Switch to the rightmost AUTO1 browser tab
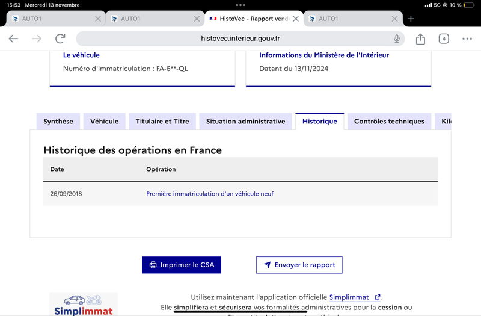Viewport: 481px width, 316px height. 353,19
